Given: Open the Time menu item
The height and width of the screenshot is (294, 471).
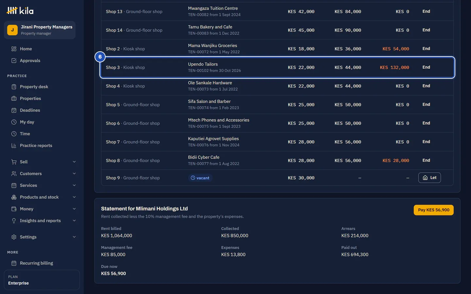Looking at the screenshot, I should 25,134.
